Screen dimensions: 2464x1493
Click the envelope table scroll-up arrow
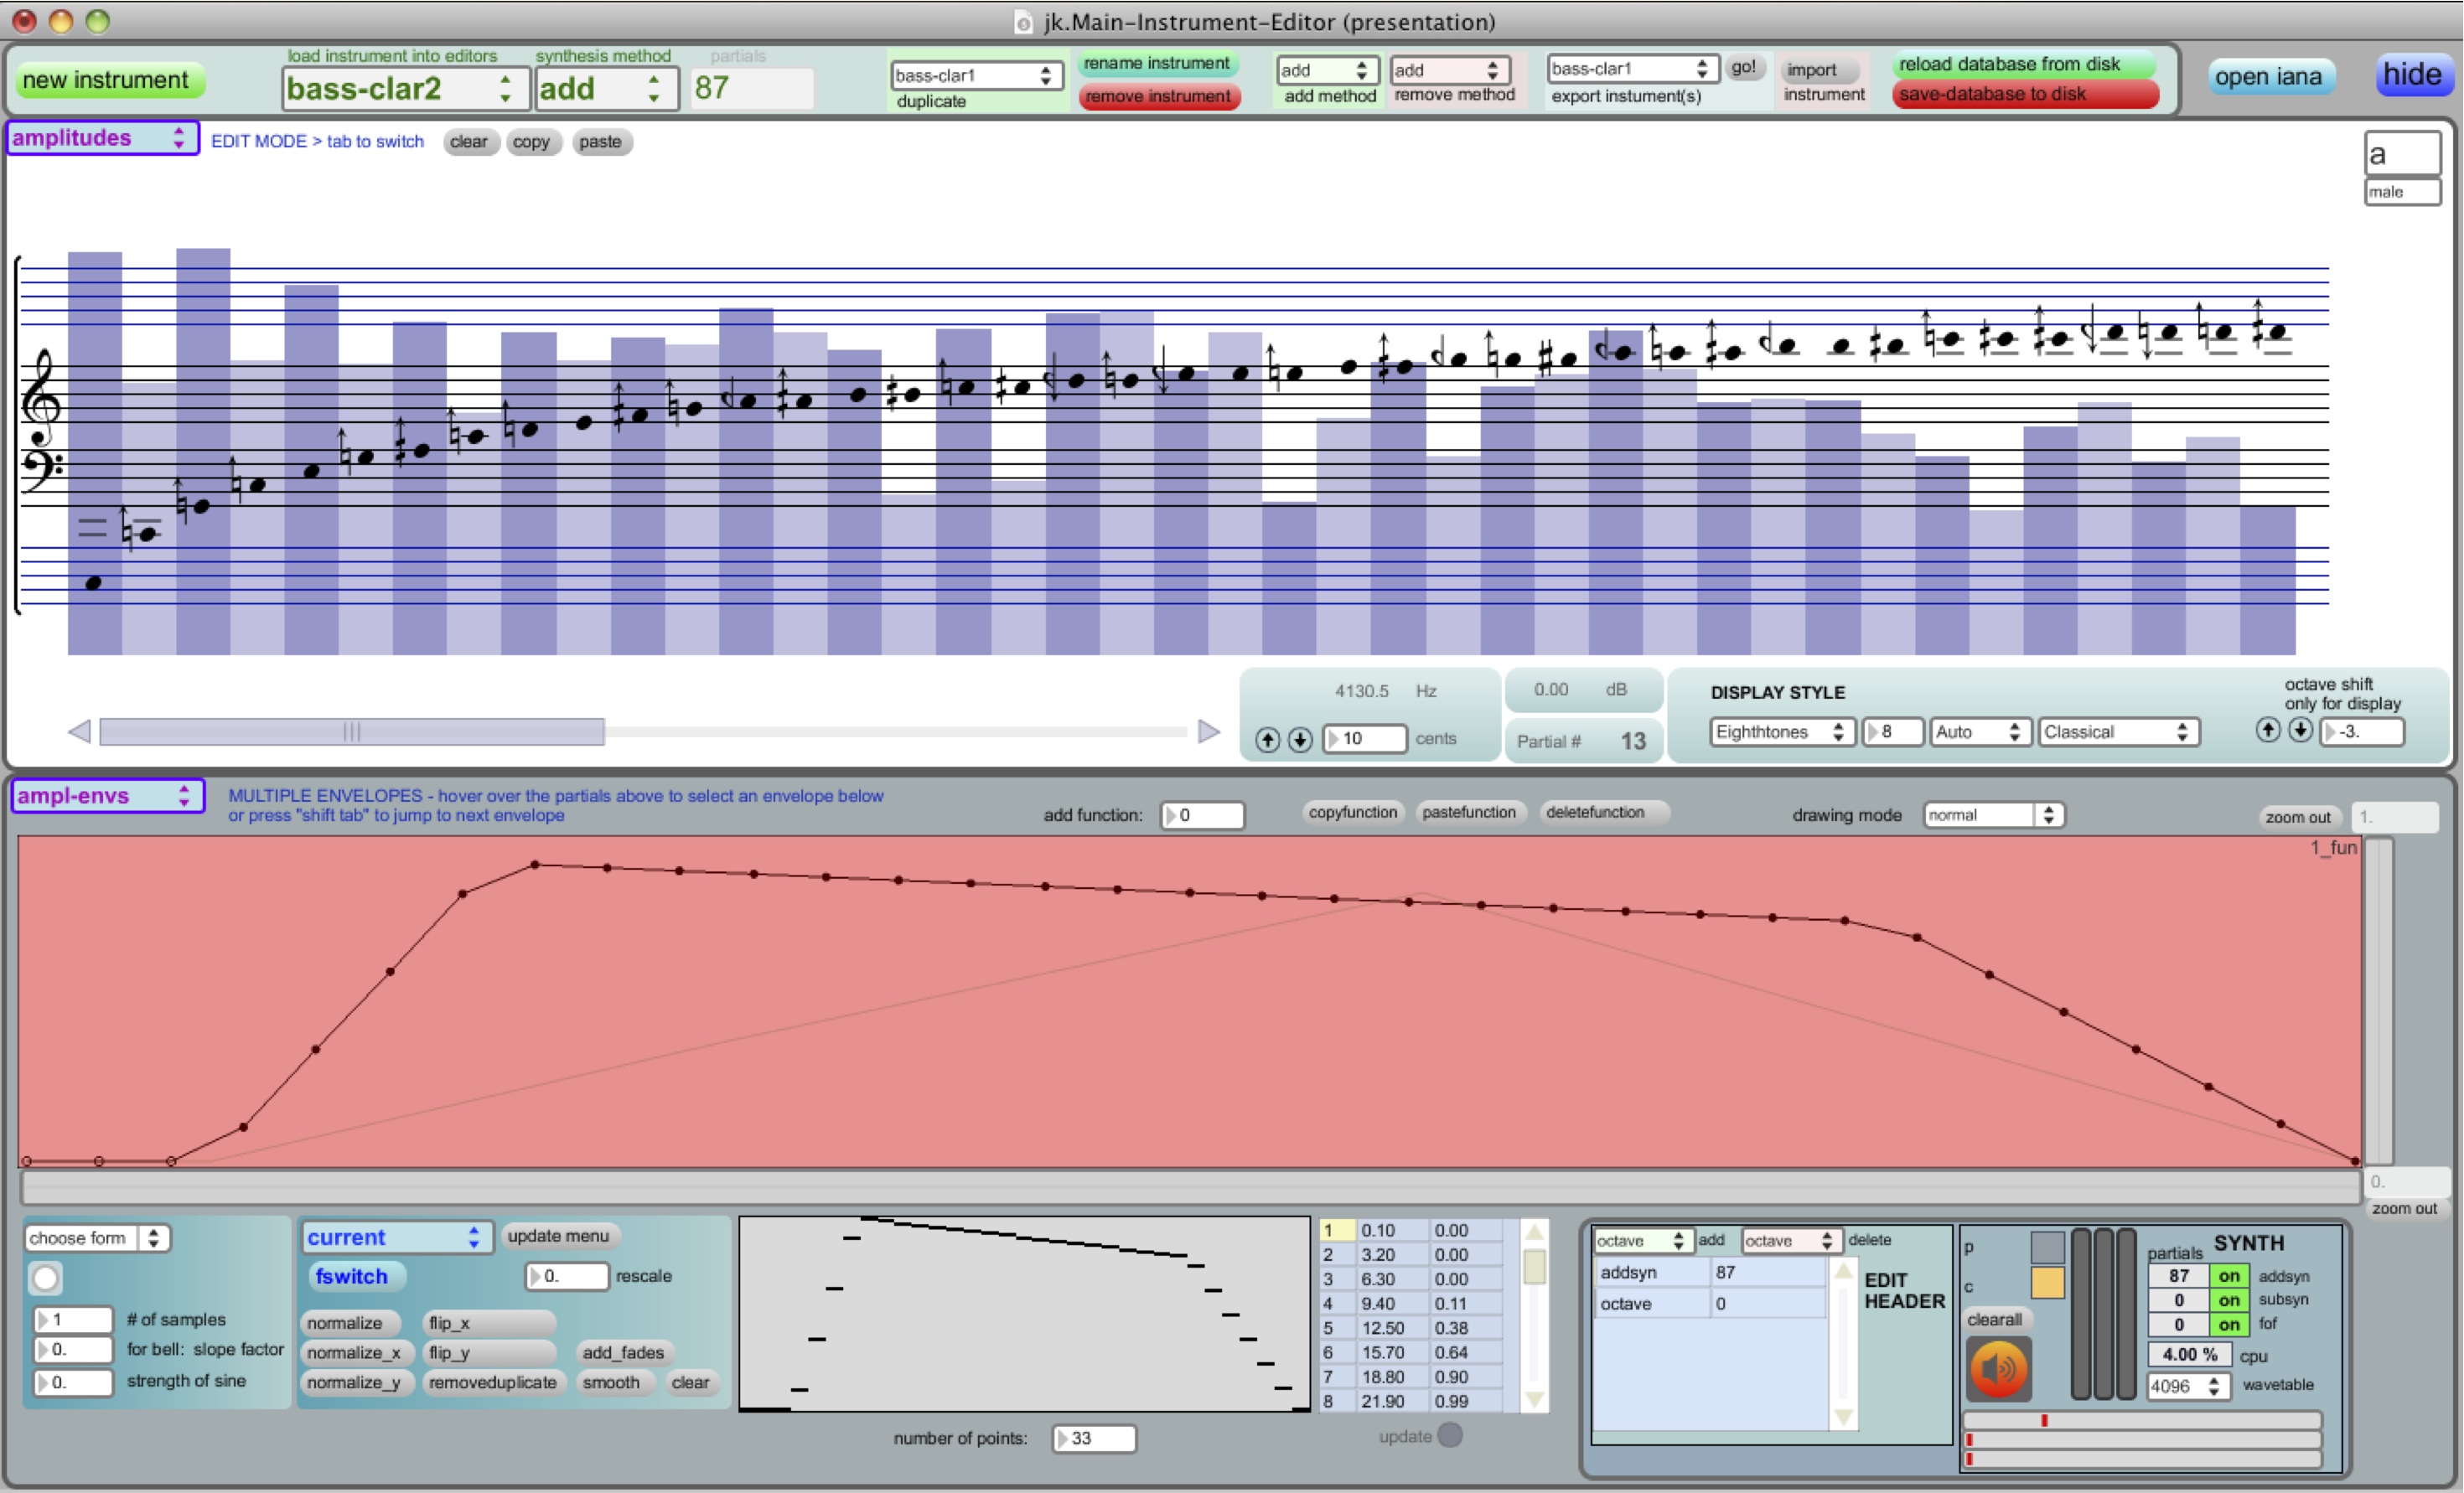tap(1534, 1231)
